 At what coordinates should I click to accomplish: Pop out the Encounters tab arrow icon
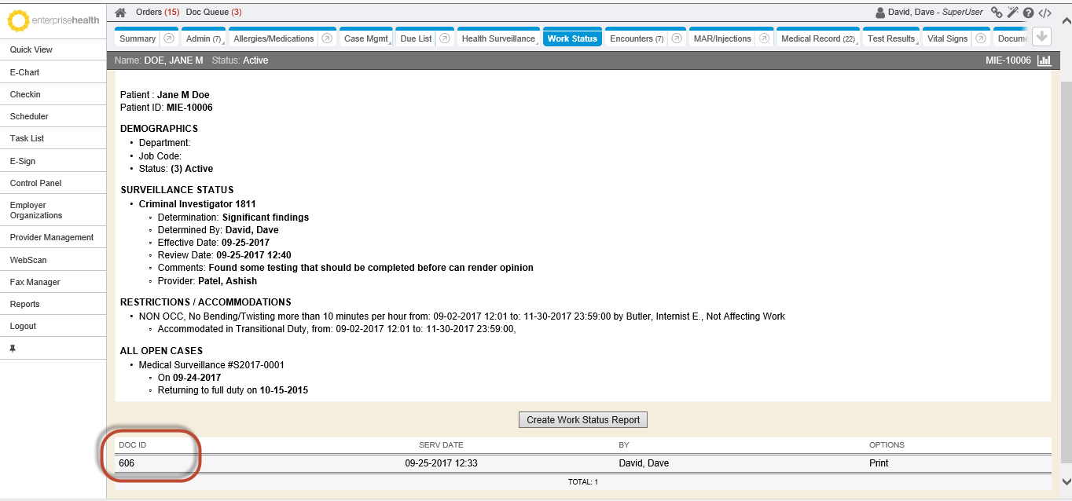[677, 38]
